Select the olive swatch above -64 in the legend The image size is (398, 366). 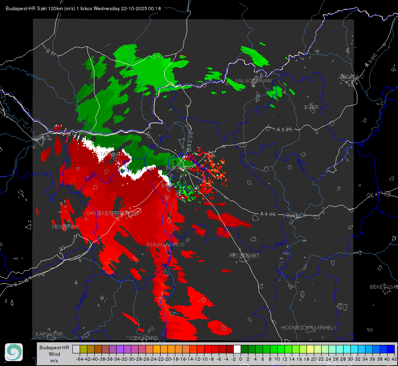(83, 349)
